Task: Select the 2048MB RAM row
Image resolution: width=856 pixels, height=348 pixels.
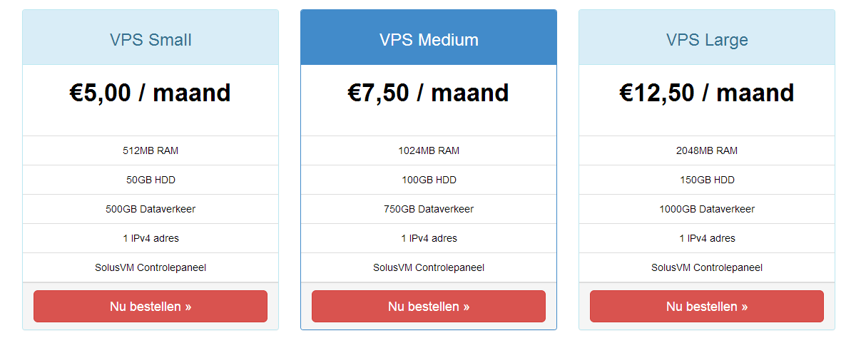Action: point(707,150)
